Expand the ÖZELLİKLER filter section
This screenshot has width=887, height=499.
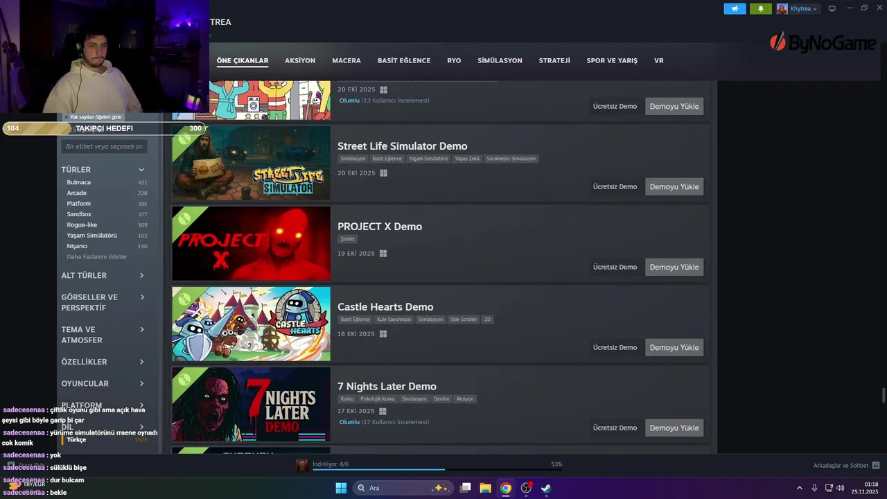pos(141,362)
